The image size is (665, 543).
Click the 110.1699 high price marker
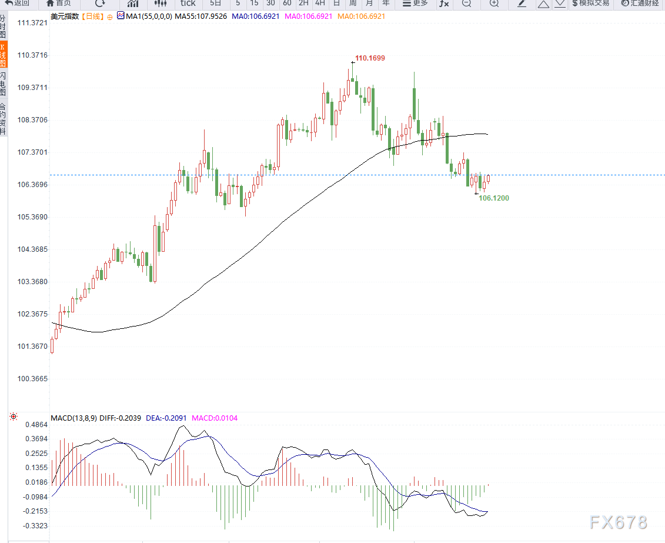(x=370, y=58)
